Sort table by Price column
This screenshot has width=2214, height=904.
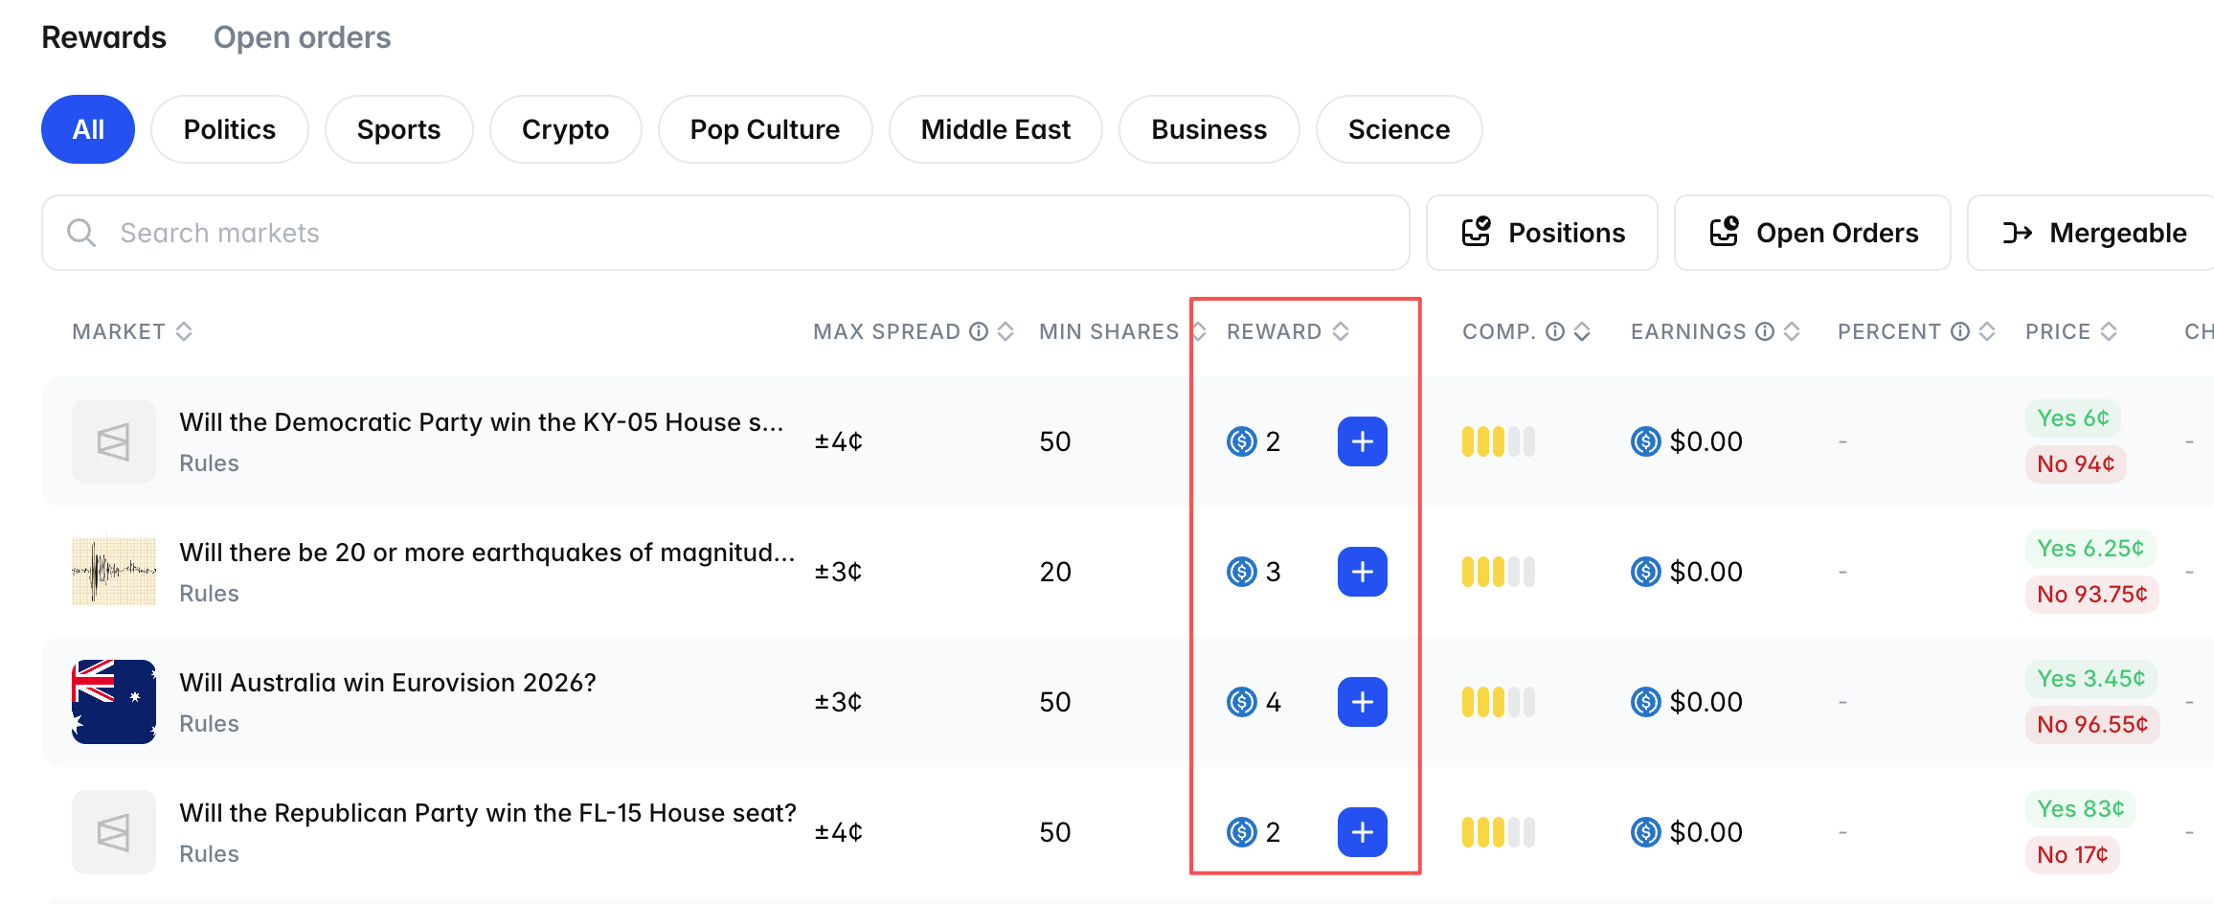[x=2109, y=331]
